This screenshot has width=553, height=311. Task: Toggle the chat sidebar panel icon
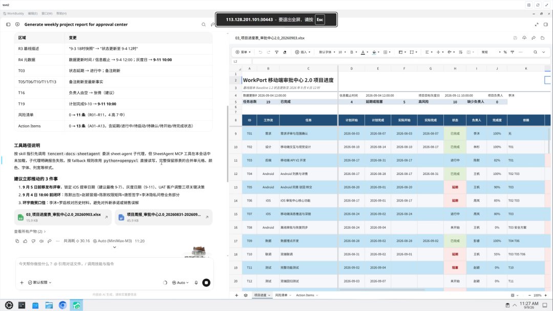coord(8,25)
